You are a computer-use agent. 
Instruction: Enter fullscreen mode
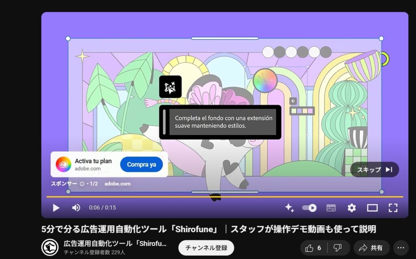[393, 208]
